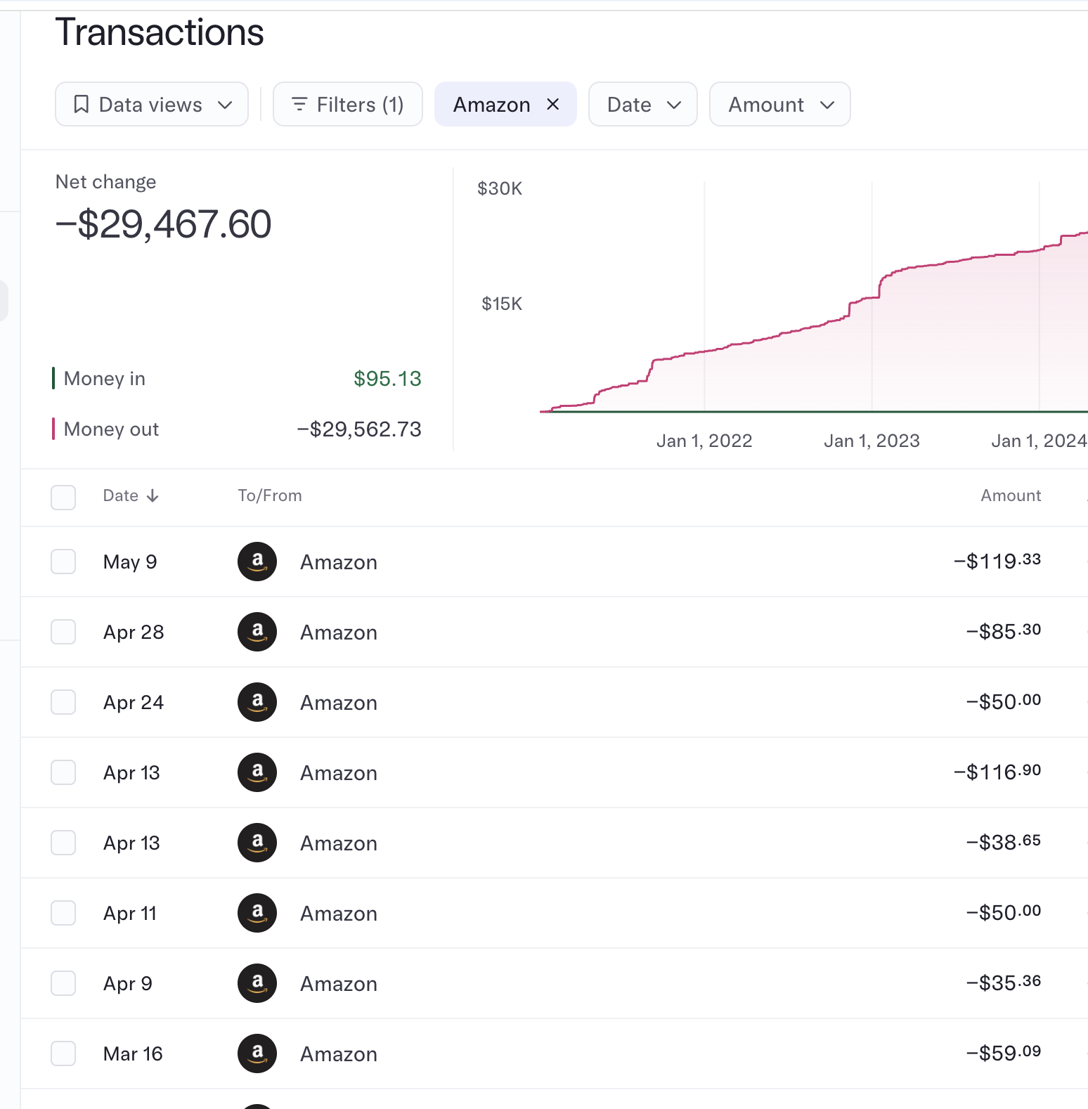Click the −$35.36 amount
Image resolution: width=1088 pixels, height=1109 pixels.
tap(1004, 982)
